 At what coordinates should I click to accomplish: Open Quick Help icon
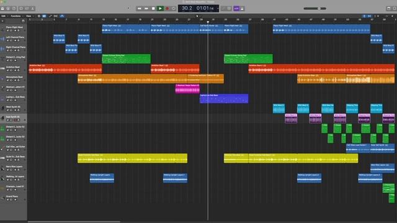[x=14, y=9]
